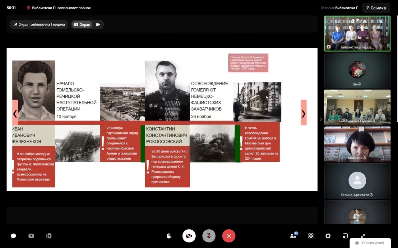
Task: Collapse the participants side panel
Action: tap(321, 120)
